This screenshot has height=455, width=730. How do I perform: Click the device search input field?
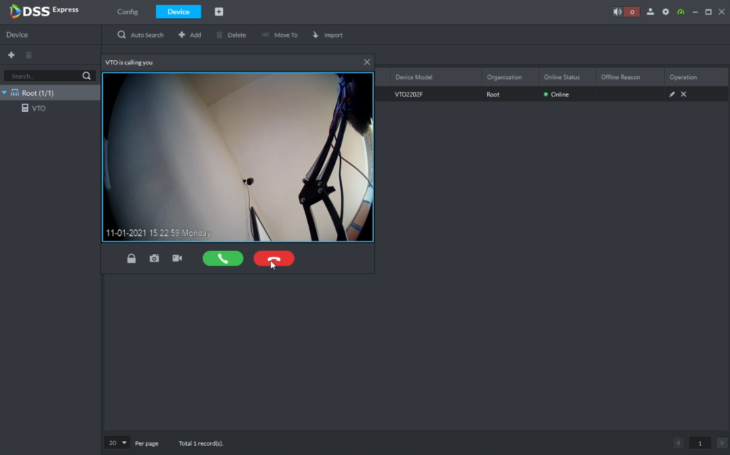click(x=44, y=76)
